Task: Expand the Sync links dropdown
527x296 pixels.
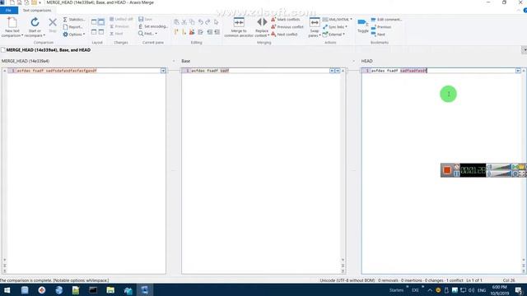Action: click(335, 27)
